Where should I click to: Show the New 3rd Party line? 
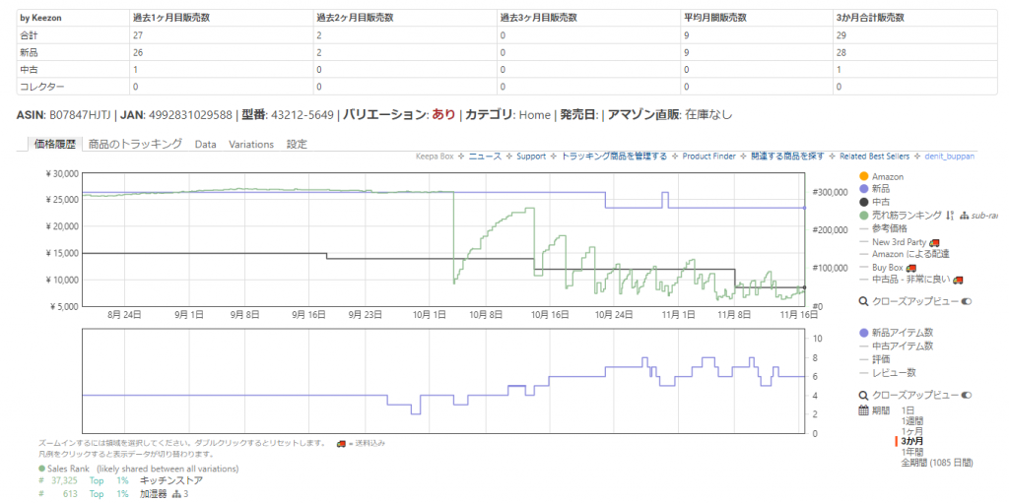pos(900,240)
